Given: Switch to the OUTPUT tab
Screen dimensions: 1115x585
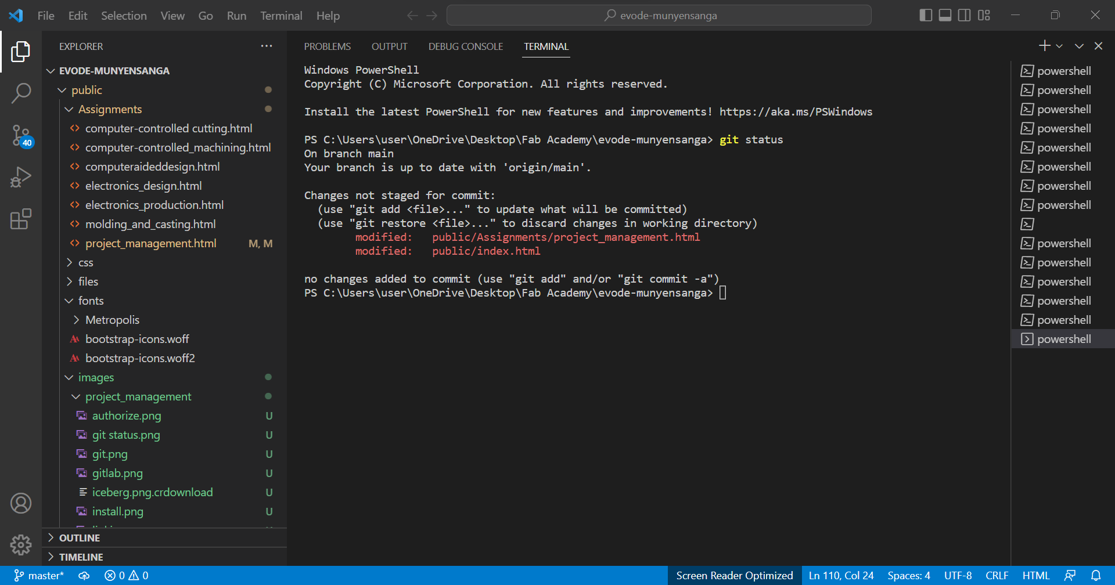Looking at the screenshot, I should (x=390, y=46).
